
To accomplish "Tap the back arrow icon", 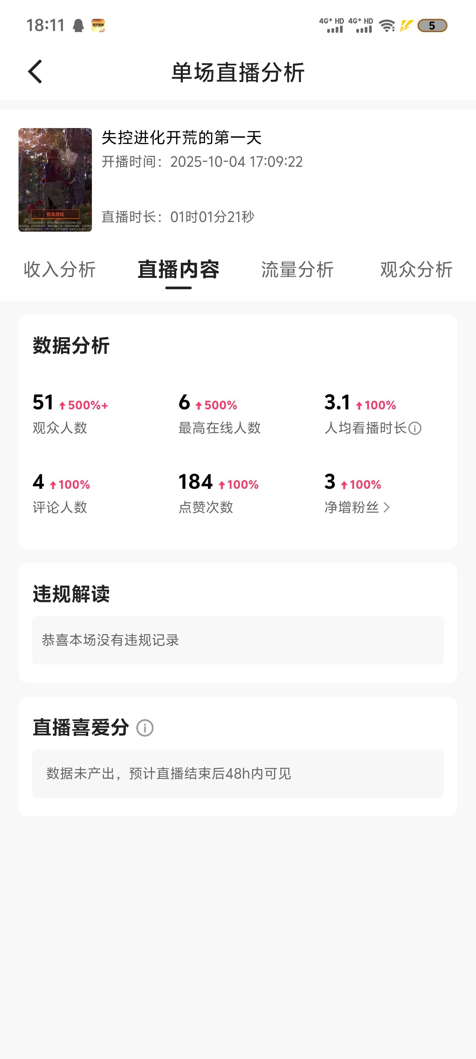I will coord(35,71).
